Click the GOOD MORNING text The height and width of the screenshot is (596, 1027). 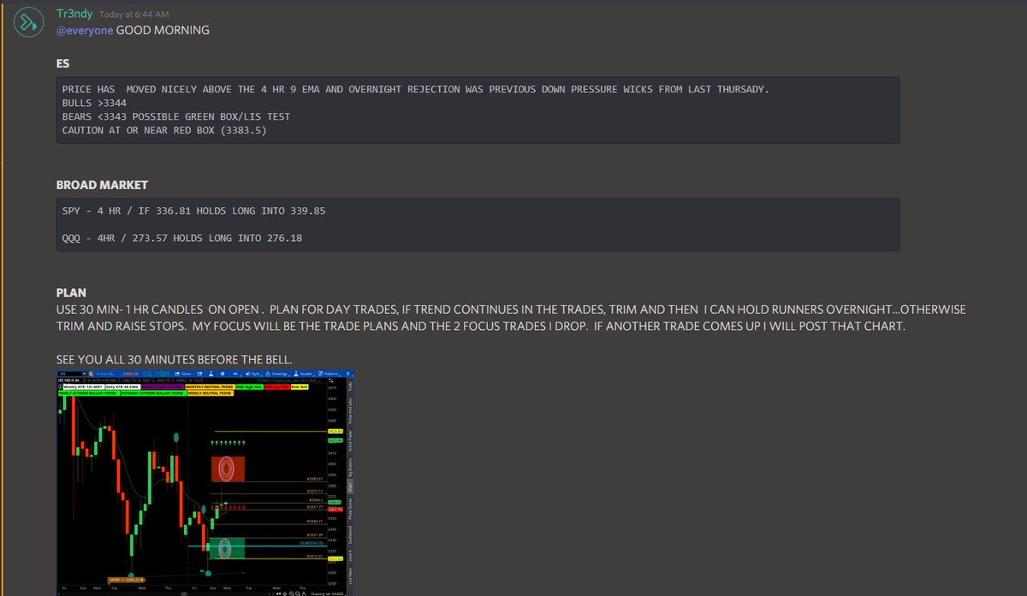click(x=163, y=31)
